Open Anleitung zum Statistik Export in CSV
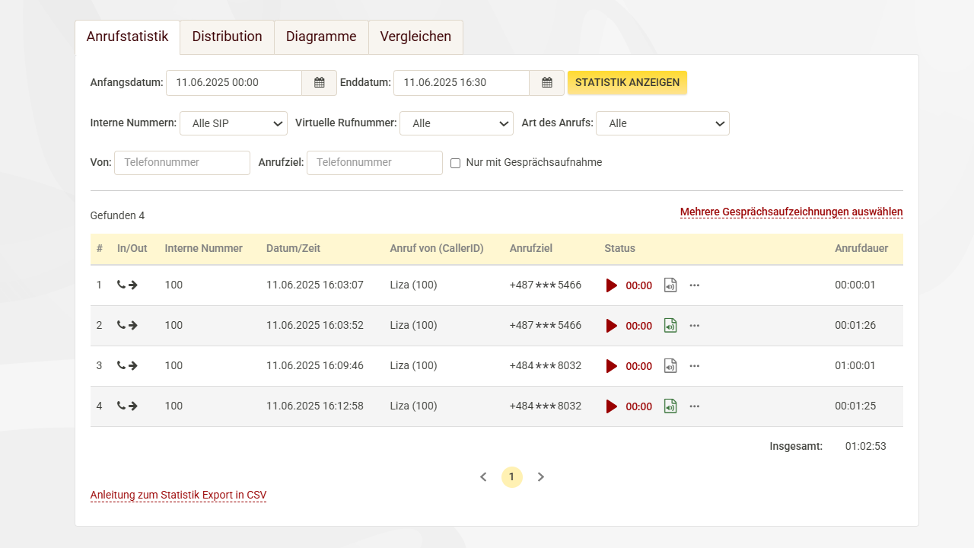The width and height of the screenshot is (974, 548). coord(178,495)
